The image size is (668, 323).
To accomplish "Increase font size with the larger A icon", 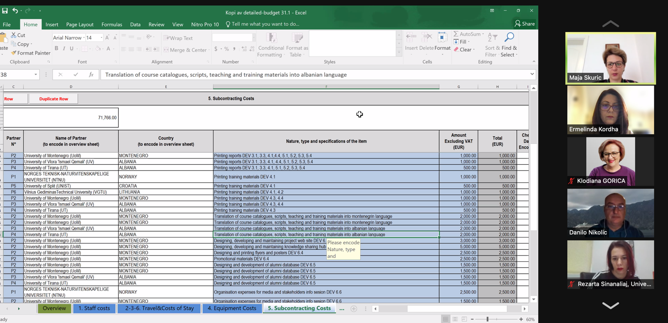I will (107, 38).
